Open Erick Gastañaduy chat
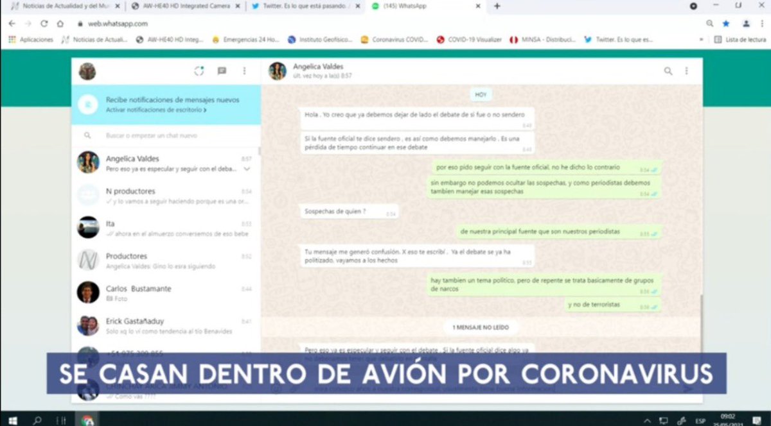This screenshot has width=771, height=426. coord(166,325)
